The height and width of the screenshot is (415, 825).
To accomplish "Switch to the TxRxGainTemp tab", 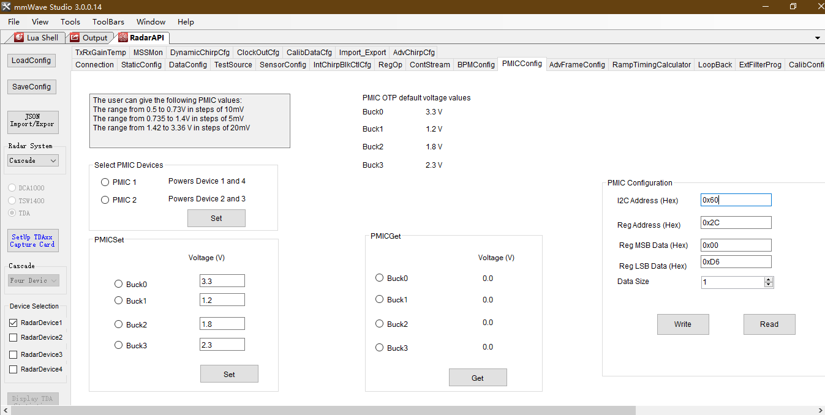I will (100, 52).
